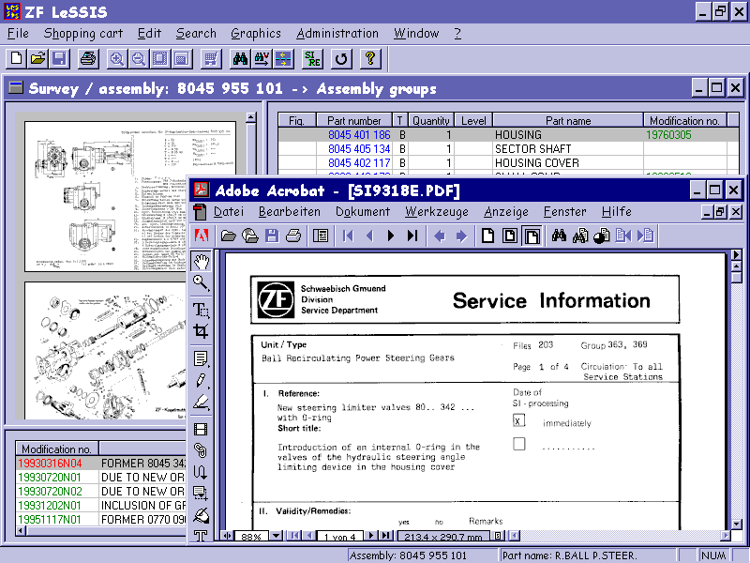Open the Shopping cart menu

[x=83, y=34]
